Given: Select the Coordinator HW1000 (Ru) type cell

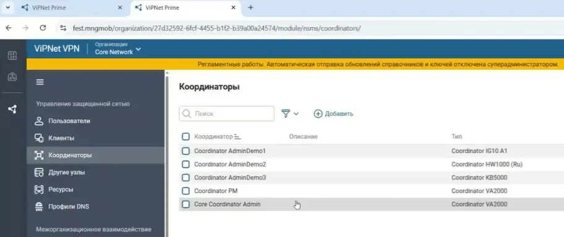Looking at the screenshot, I should (x=487, y=164).
